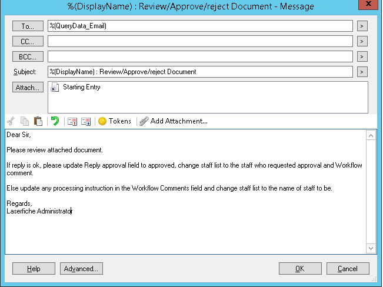
Task: Click the Attach... button
Action: point(28,87)
